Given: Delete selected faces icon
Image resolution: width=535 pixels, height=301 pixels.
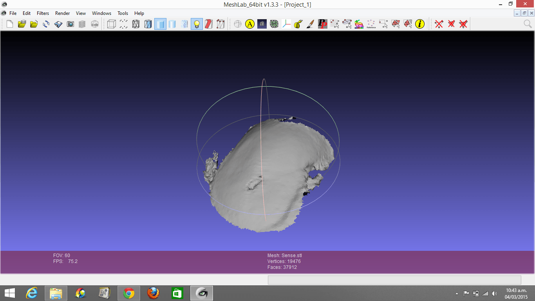Looking at the screenshot, I should [451, 24].
